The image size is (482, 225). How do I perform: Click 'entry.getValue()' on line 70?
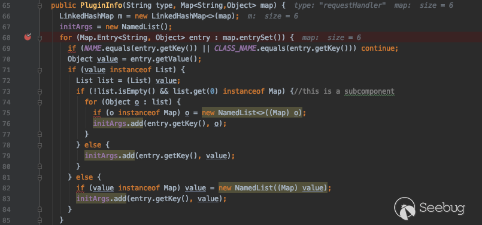pos(163,59)
